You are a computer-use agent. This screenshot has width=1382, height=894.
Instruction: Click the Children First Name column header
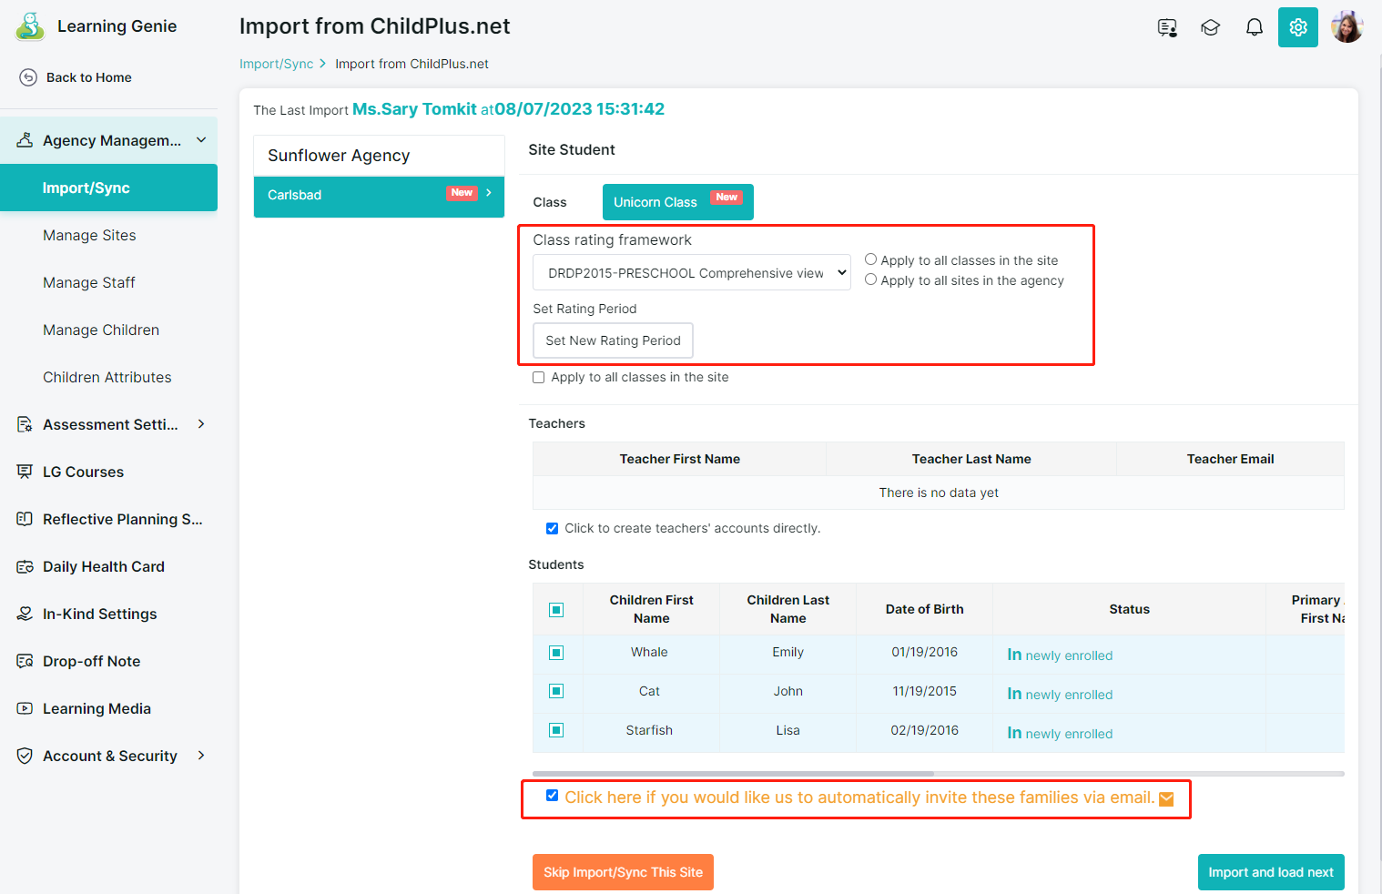(x=651, y=609)
